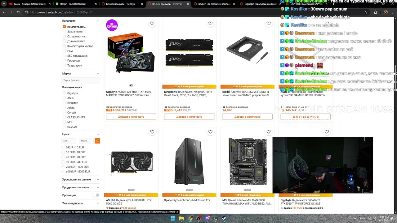Open the terminal from the taskbar

click(x=216, y=218)
